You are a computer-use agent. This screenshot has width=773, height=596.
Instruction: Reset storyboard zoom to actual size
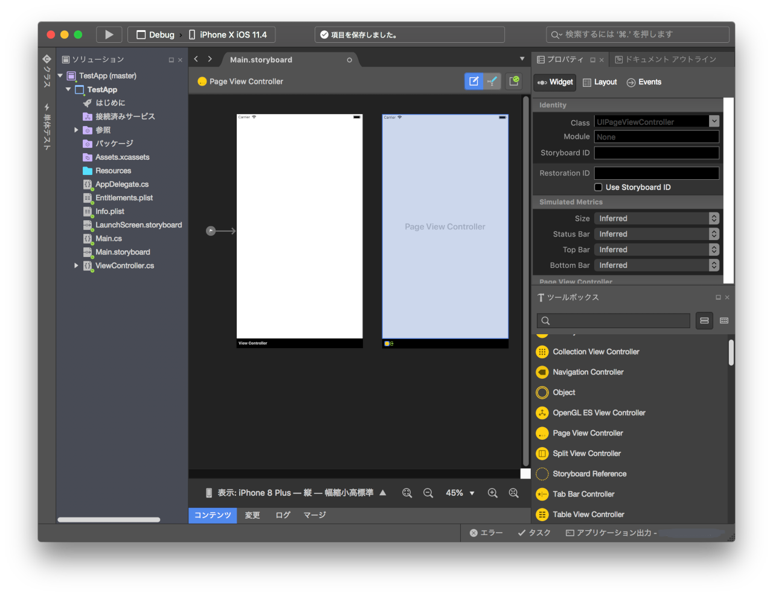[x=514, y=493]
